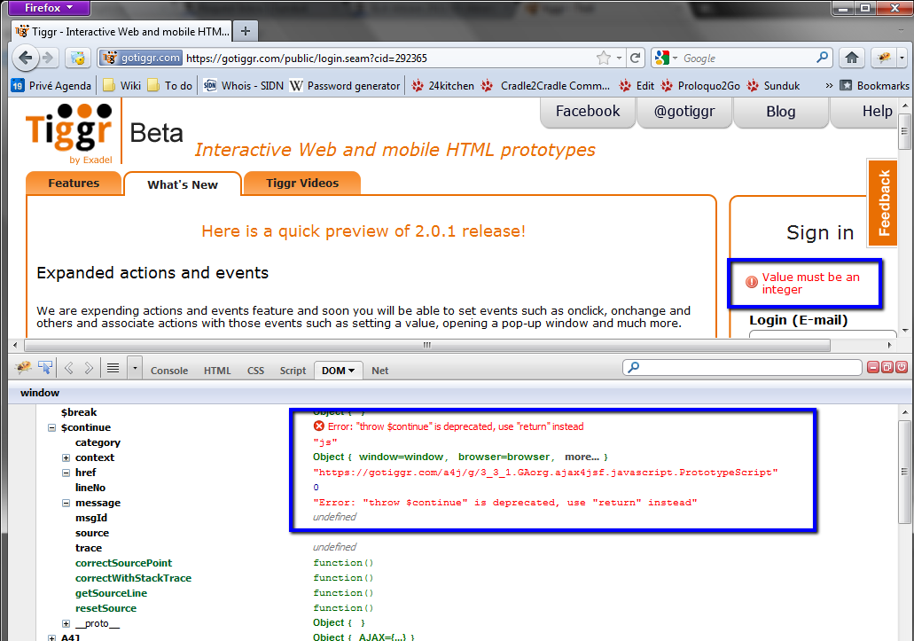Show more bookmarks via chevron
914x641 pixels.
coord(829,86)
